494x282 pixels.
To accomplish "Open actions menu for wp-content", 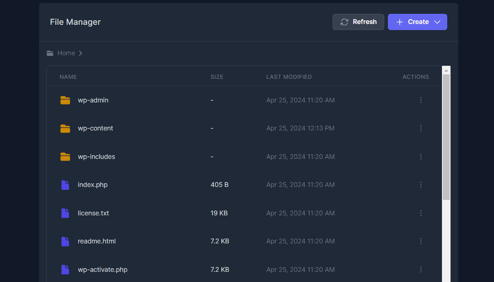I will [421, 128].
